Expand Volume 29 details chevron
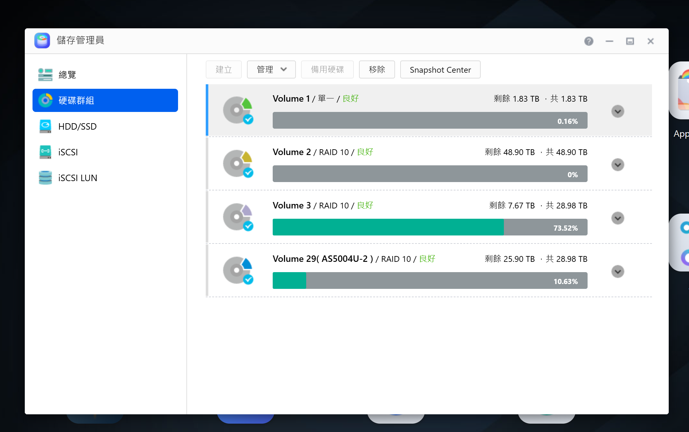689x432 pixels. pos(618,272)
